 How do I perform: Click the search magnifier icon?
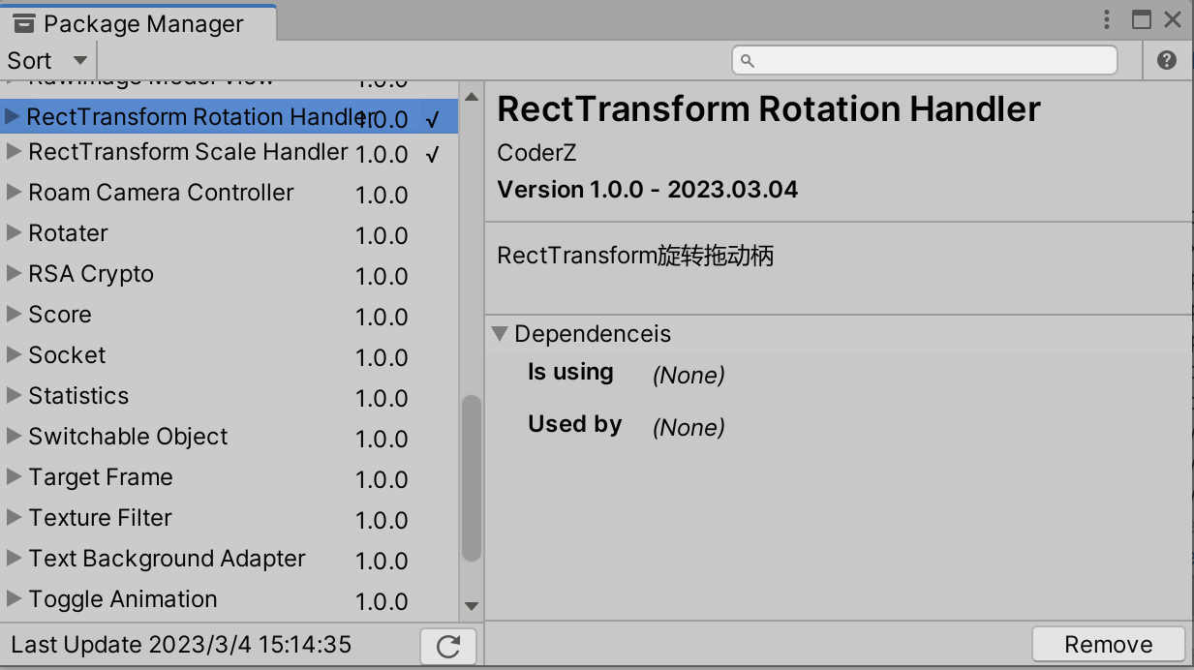(746, 60)
